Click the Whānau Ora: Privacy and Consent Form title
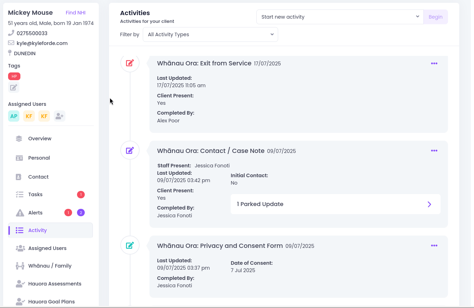Screen dimensions: 474x308 [x=220, y=246]
